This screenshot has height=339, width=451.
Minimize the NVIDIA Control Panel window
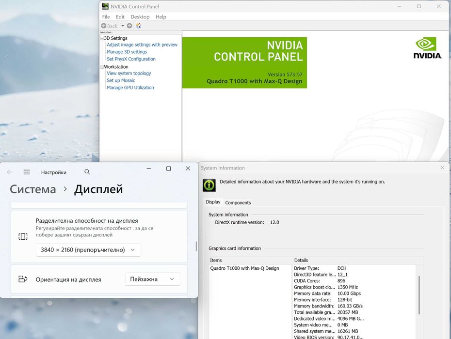399,6
